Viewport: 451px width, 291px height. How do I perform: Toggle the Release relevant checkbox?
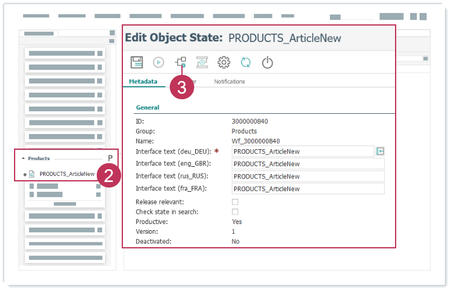(x=235, y=202)
